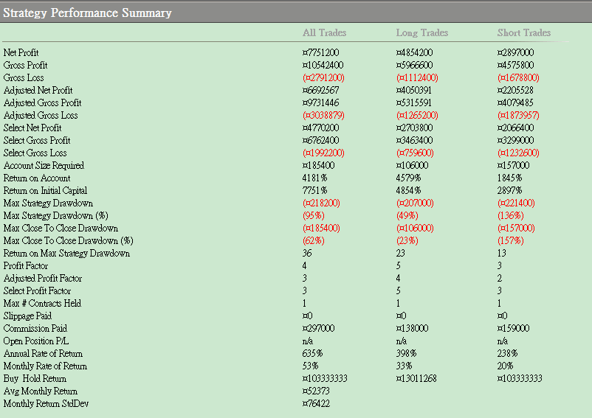Click Monthly Rate of Return label
592x418 pixels.
(45, 366)
